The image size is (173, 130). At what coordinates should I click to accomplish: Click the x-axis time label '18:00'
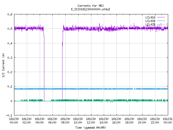[129, 122]
